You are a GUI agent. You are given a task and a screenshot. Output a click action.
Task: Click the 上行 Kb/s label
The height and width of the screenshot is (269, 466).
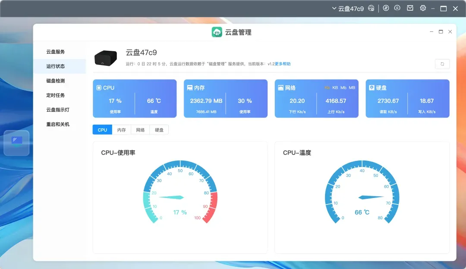336,112
